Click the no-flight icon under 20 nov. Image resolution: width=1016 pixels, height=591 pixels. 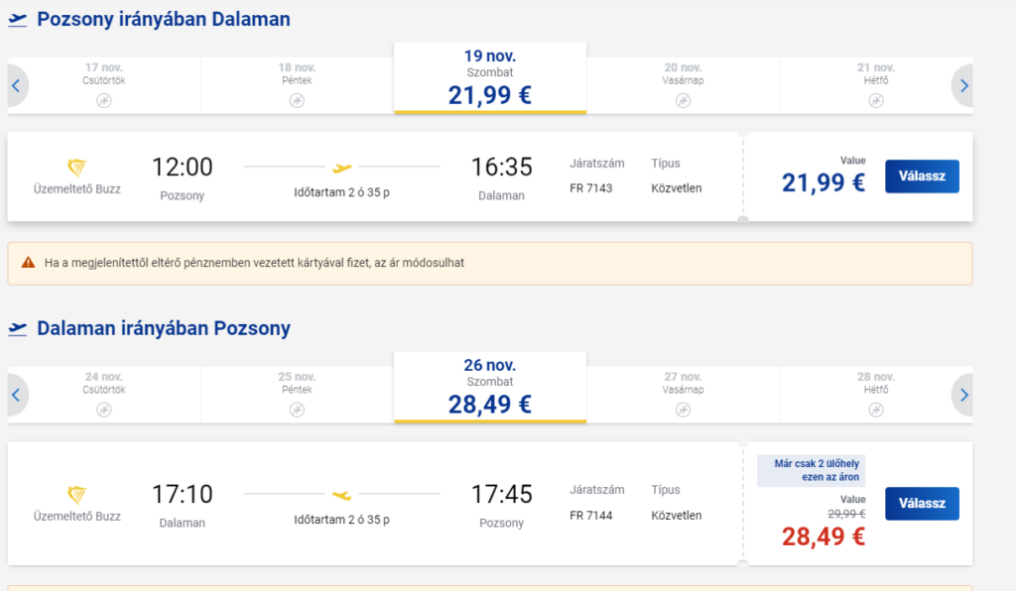click(x=684, y=100)
